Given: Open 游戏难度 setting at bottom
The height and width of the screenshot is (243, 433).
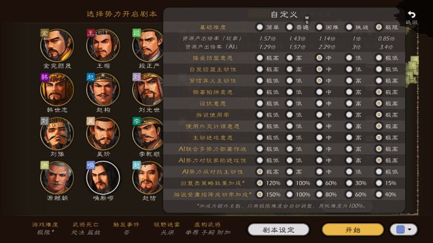Looking at the screenshot, I should click(45, 229).
